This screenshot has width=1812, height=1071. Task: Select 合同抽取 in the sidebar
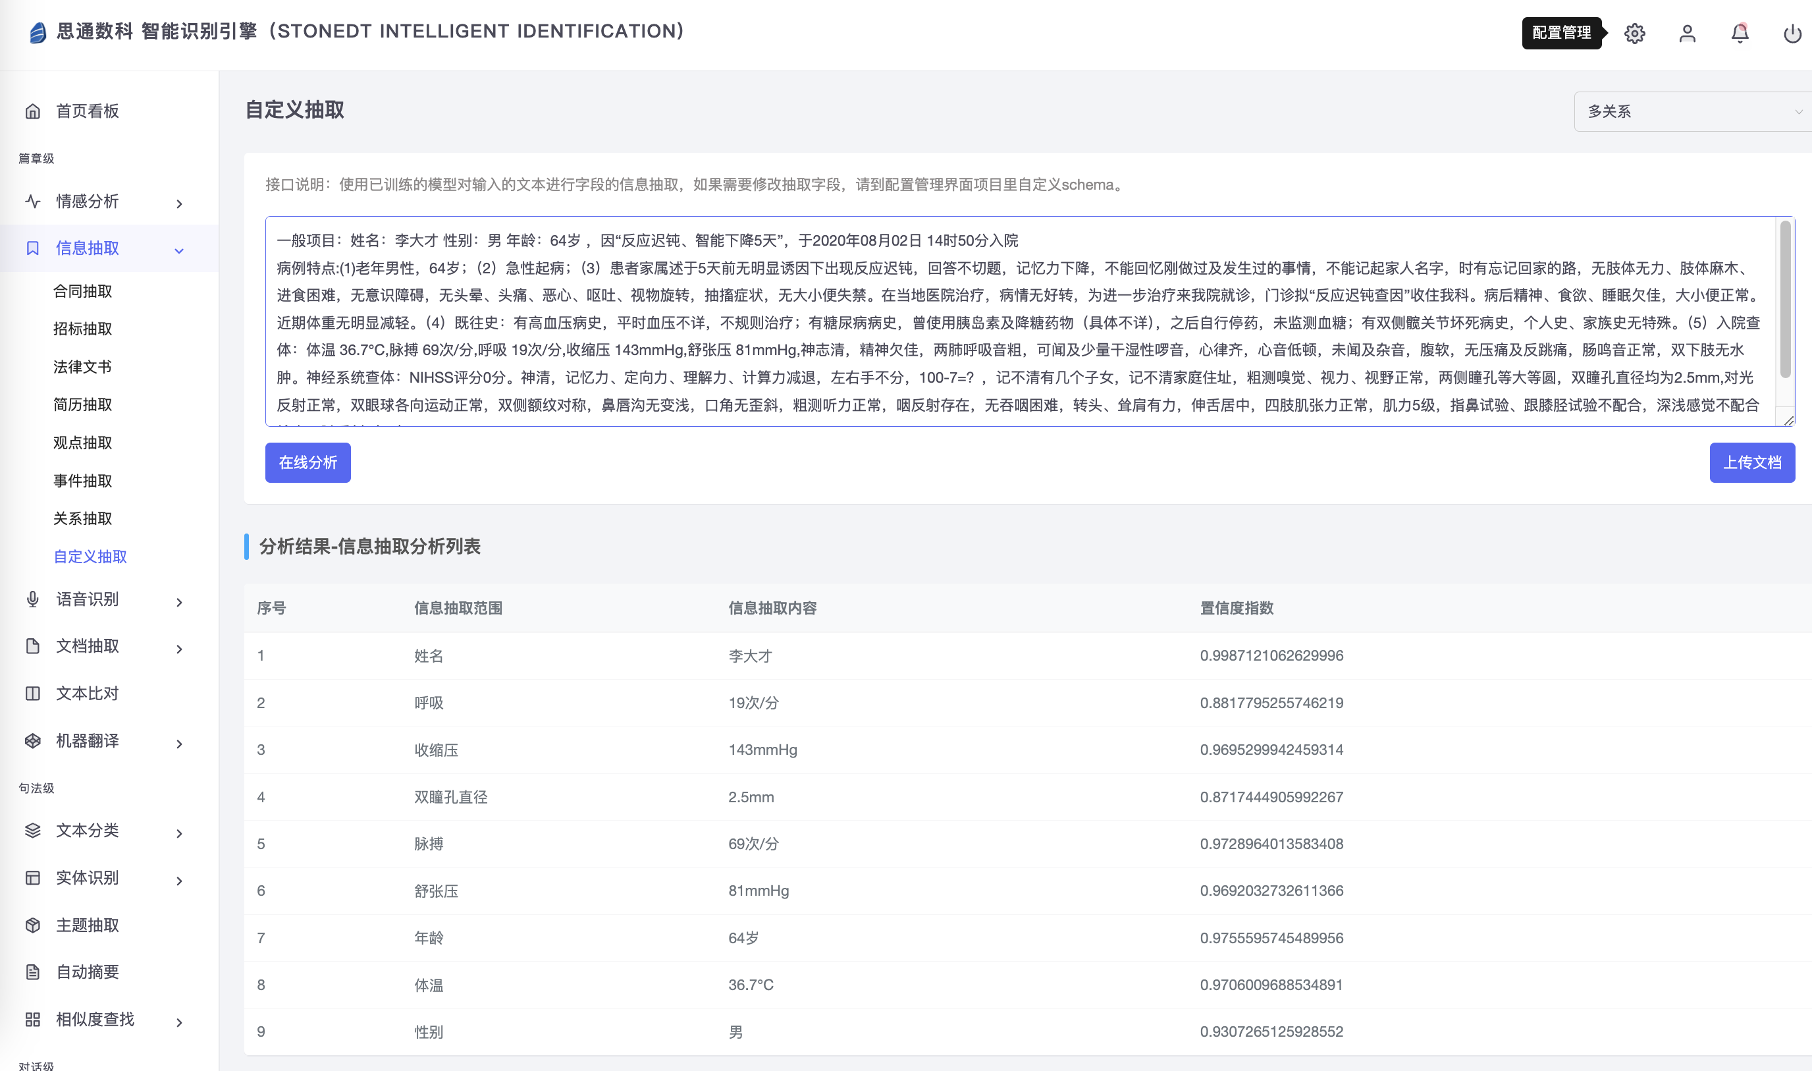coord(83,292)
